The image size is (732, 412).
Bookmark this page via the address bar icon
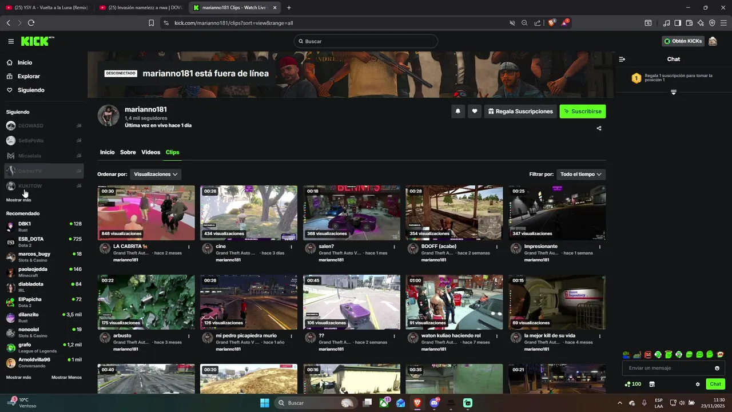coord(151,23)
